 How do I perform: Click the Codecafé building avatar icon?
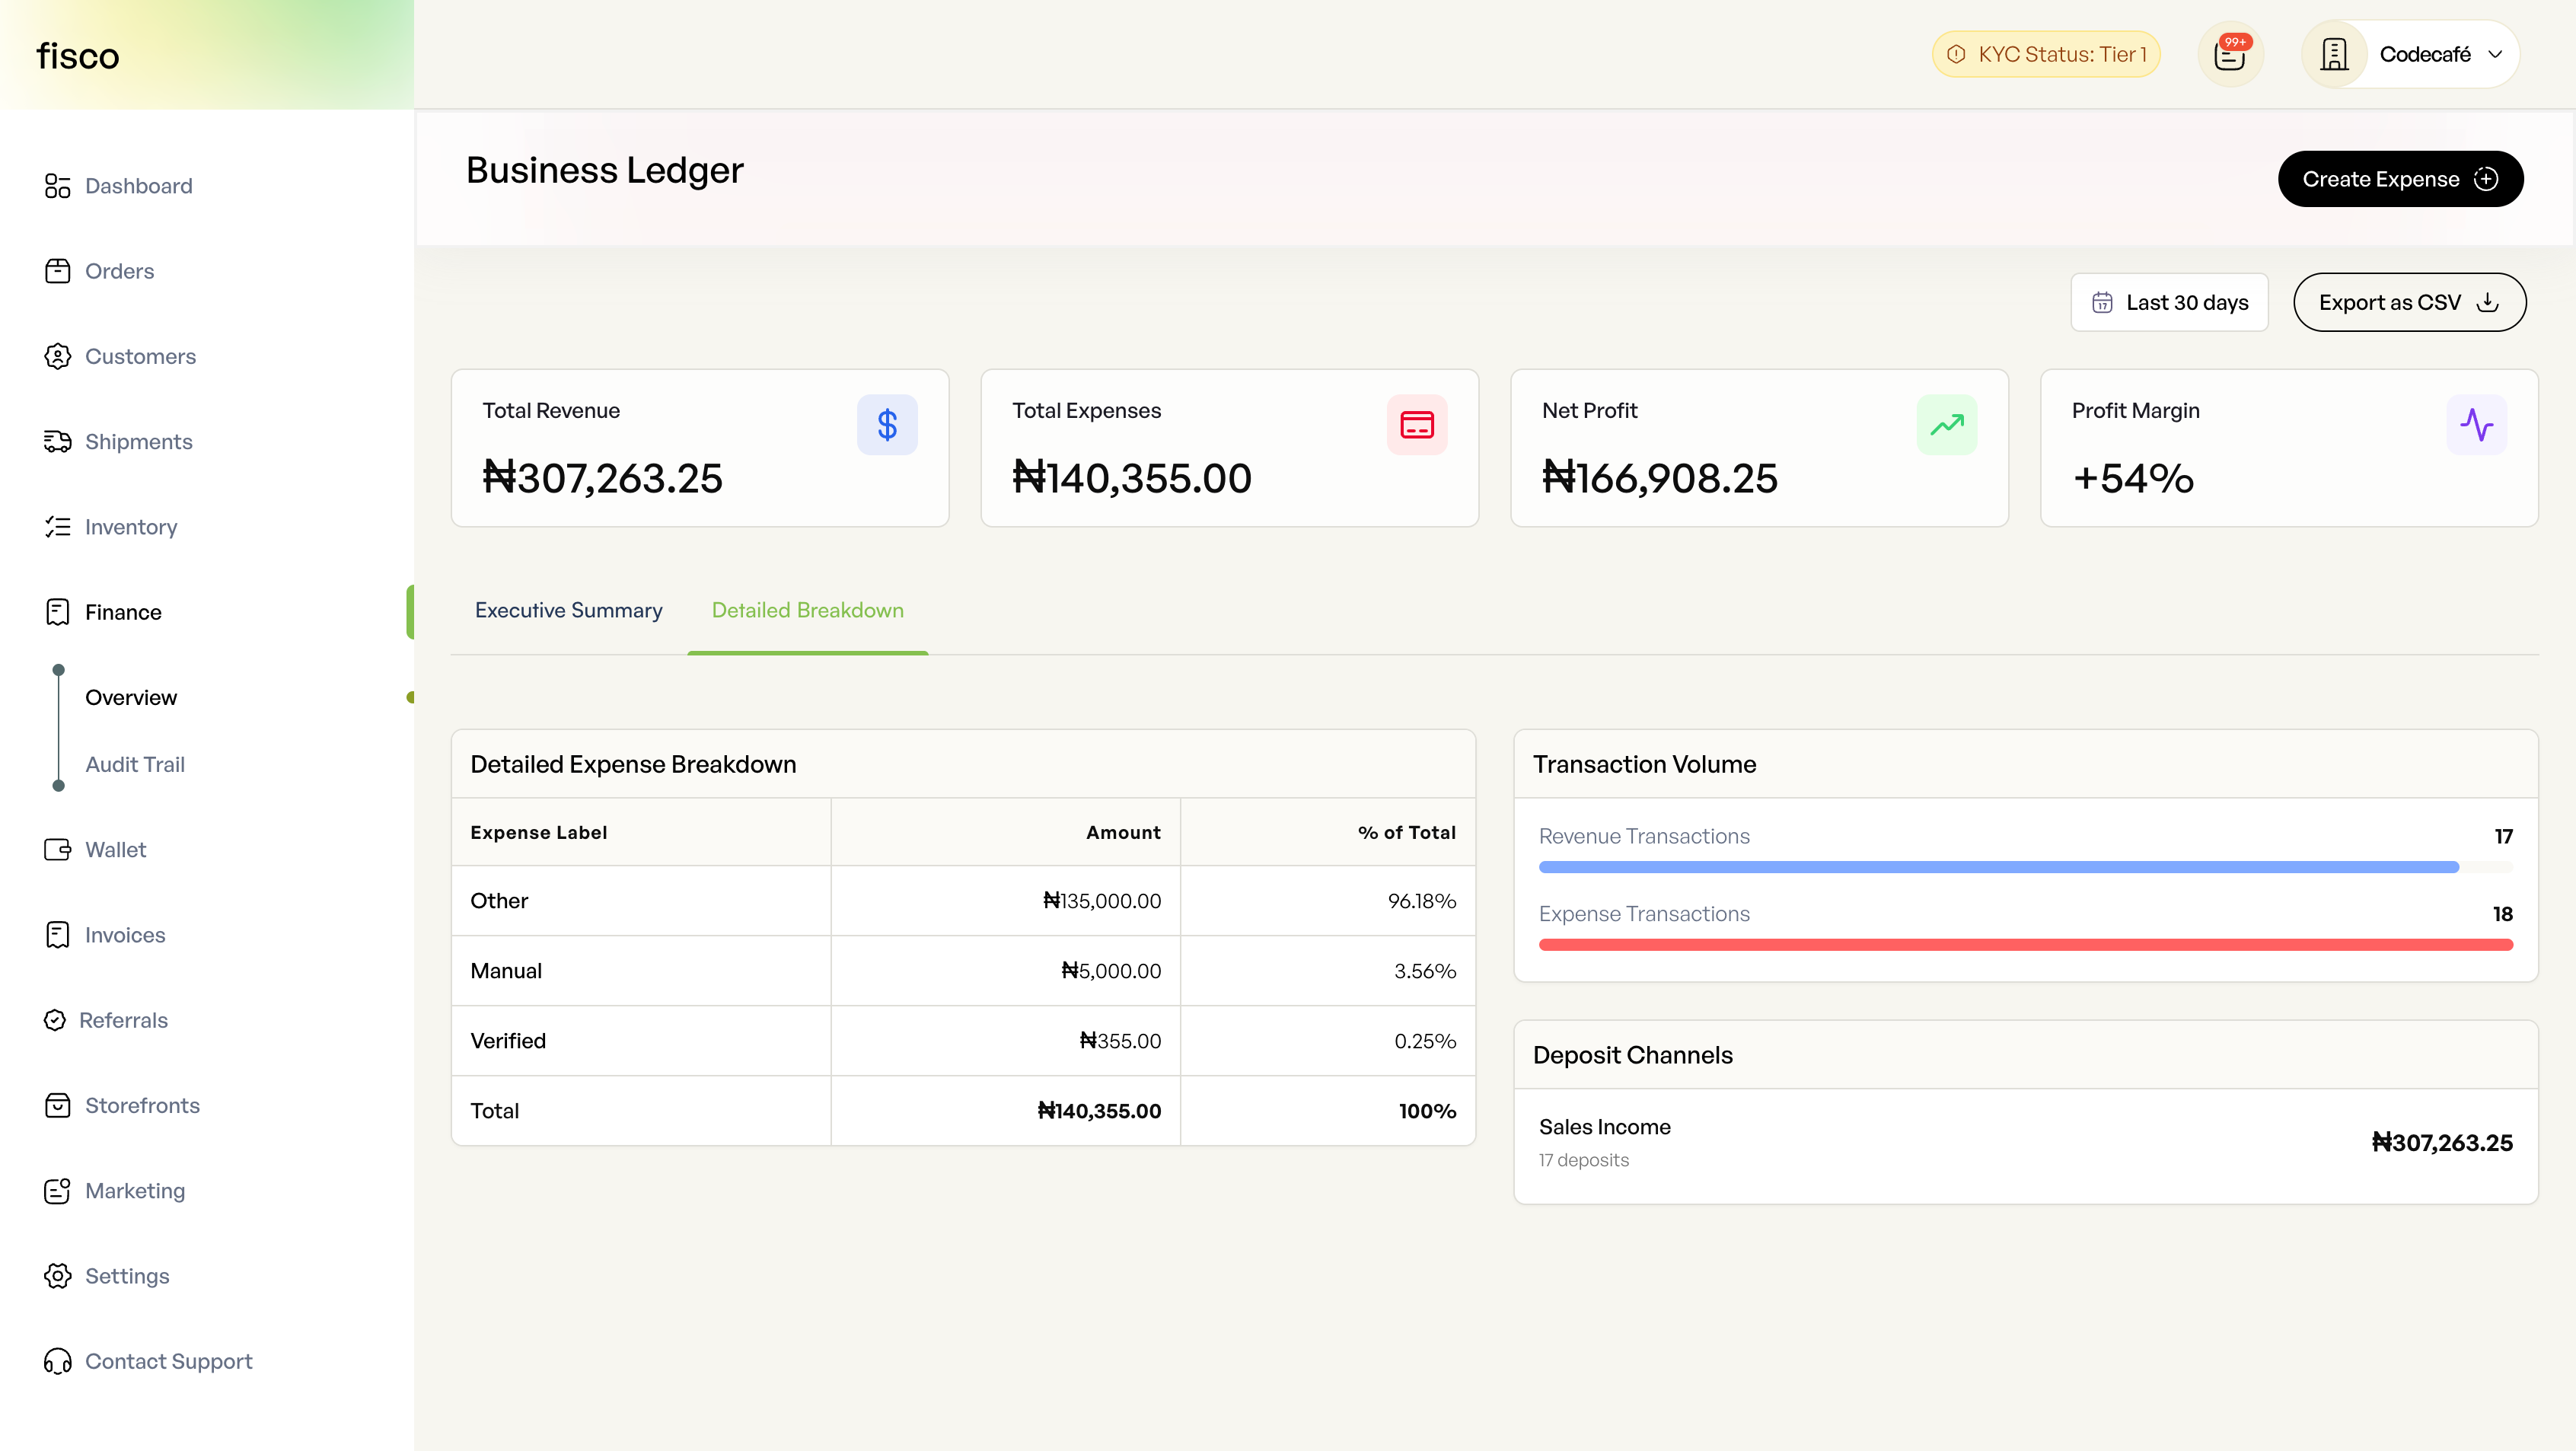coord(2334,54)
